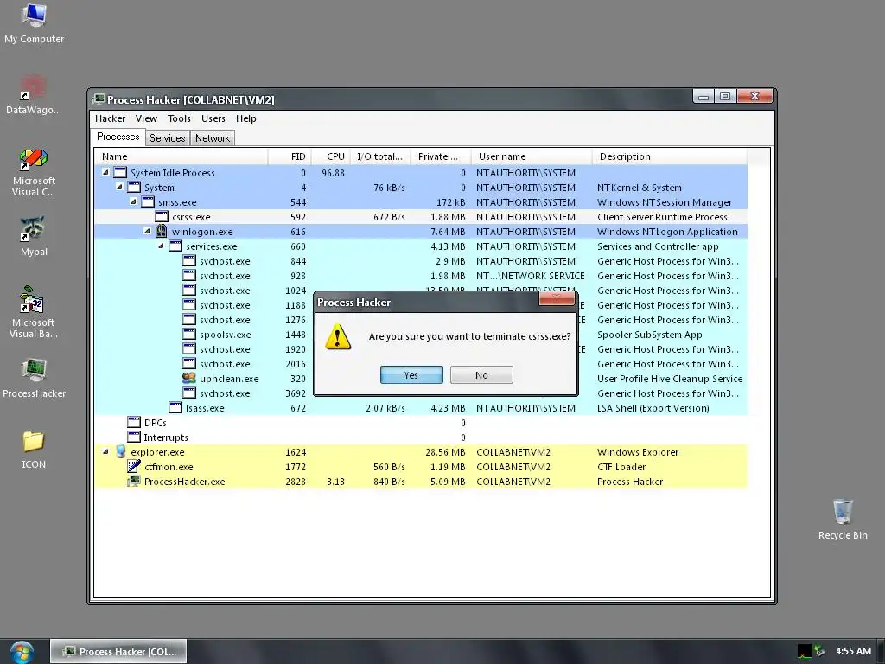Collapse the winlogon.exe tree node

(x=147, y=231)
